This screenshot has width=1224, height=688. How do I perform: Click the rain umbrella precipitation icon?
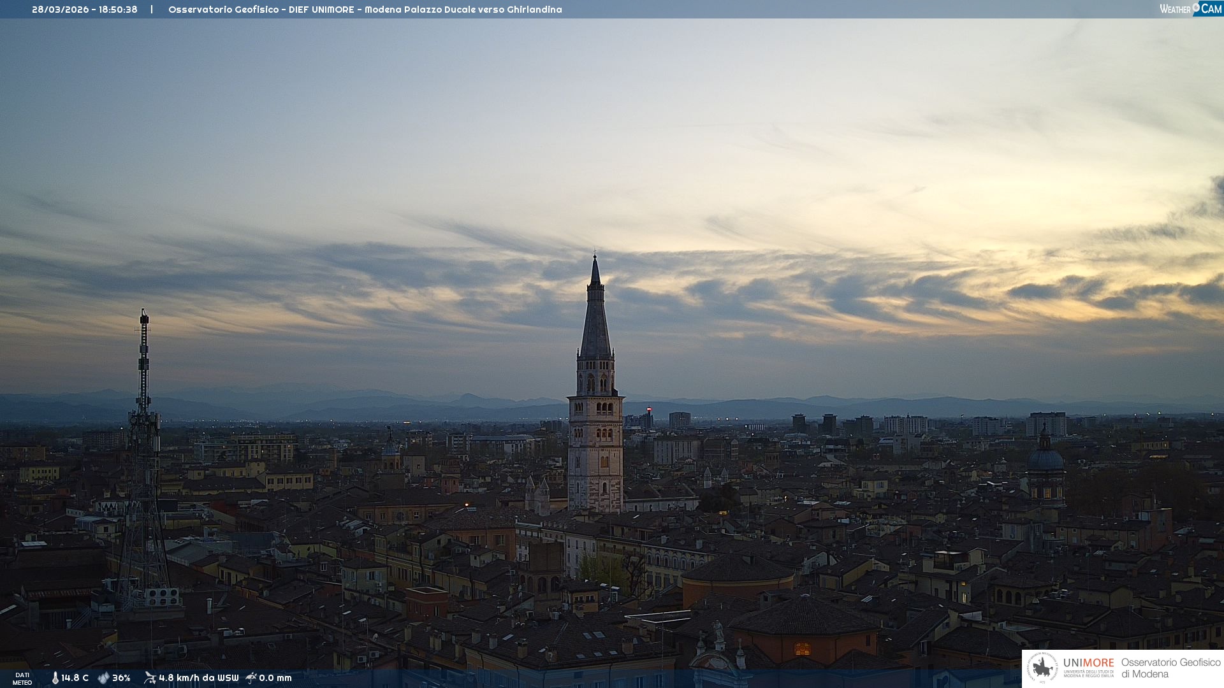pyautogui.click(x=251, y=678)
